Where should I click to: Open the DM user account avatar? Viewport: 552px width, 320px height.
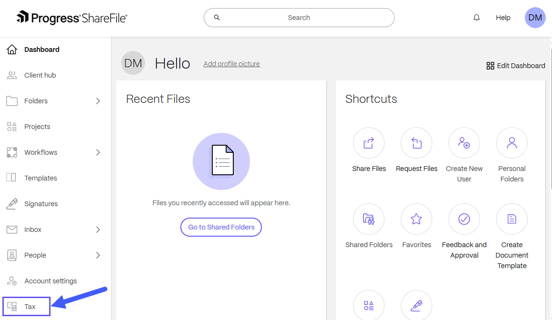pos(535,18)
